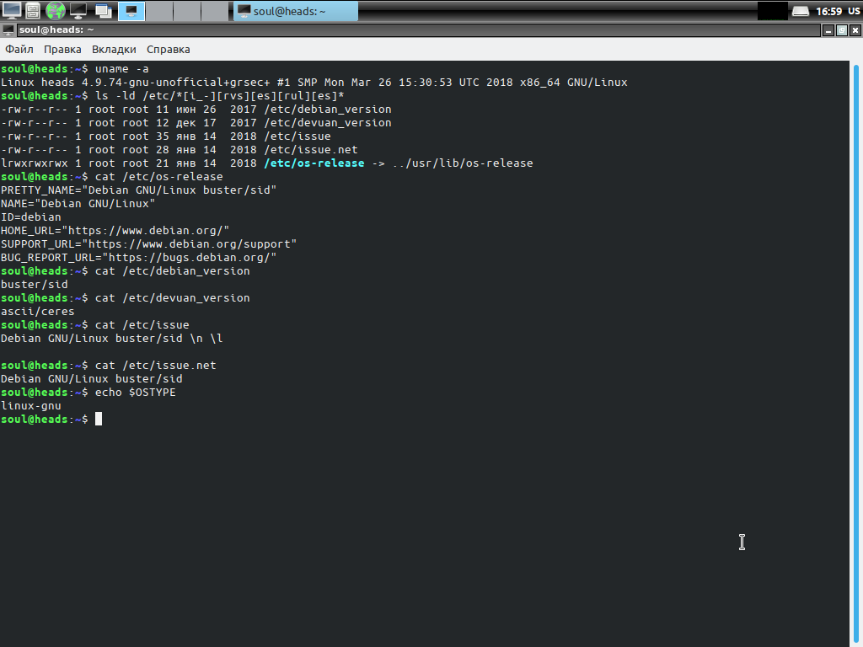
Task: Click the removable drive tray icon
Action: (801, 11)
